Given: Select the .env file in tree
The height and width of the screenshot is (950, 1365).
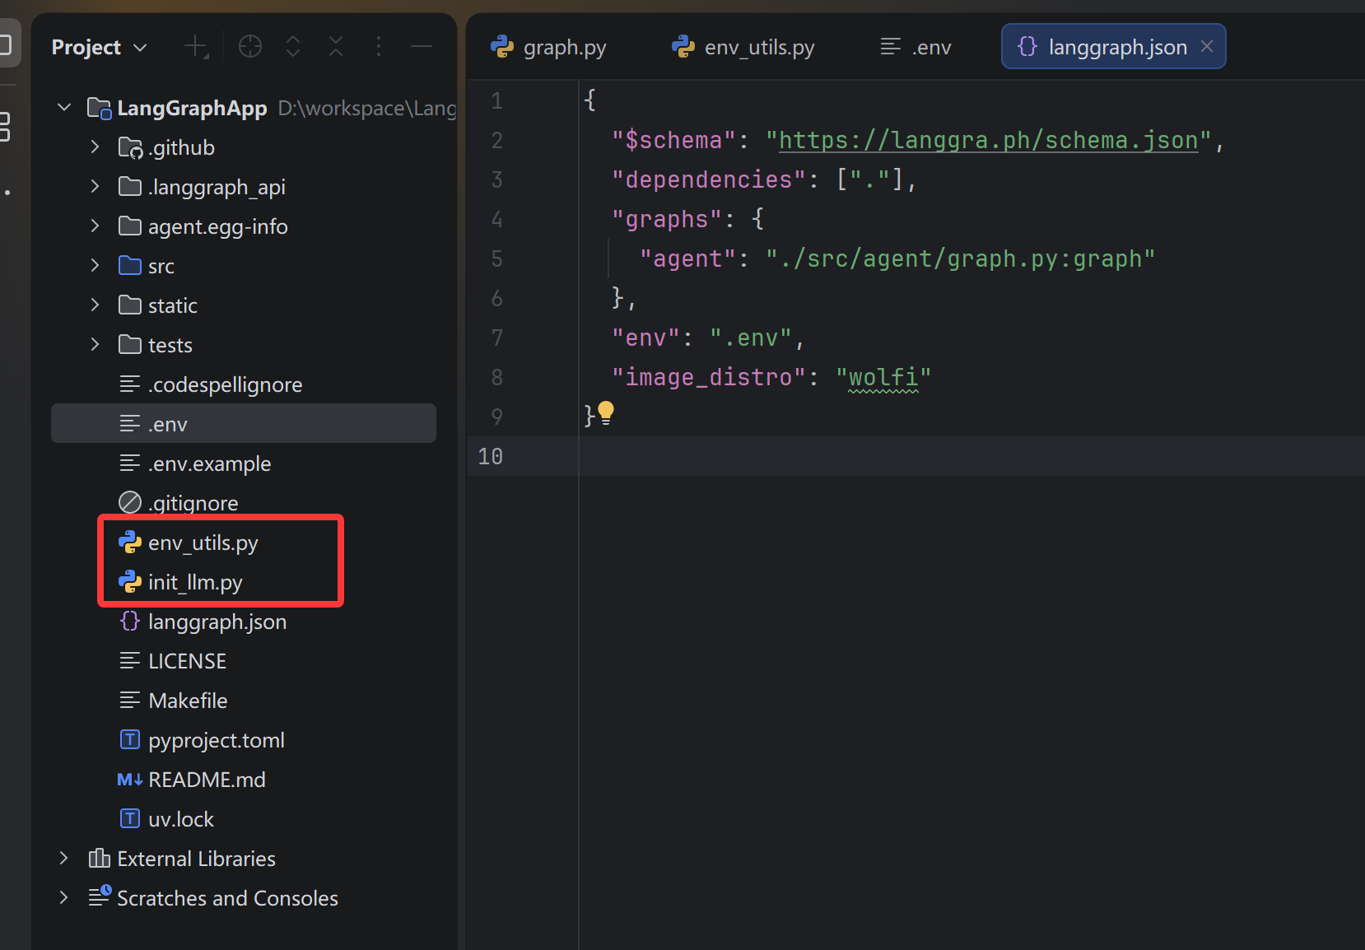Looking at the screenshot, I should [x=244, y=424].
